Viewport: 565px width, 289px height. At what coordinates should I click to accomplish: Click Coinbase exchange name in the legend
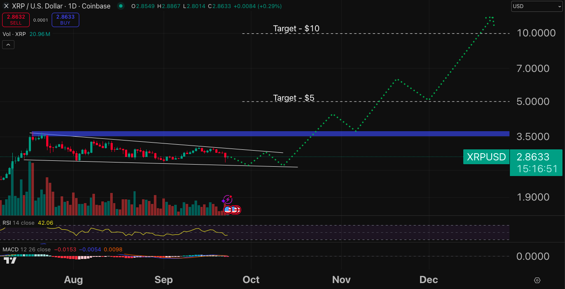(96, 6)
